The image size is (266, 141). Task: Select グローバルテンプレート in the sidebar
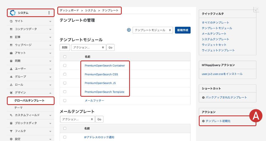(29, 101)
